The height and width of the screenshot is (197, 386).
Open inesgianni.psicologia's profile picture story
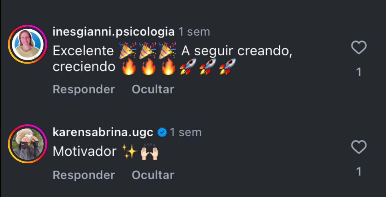point(27,44)
